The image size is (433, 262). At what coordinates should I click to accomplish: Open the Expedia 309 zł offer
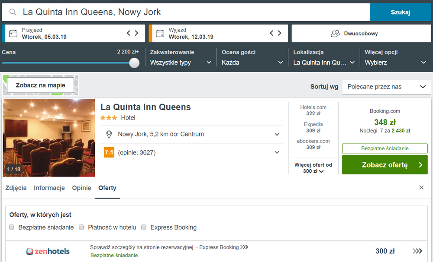313,127
